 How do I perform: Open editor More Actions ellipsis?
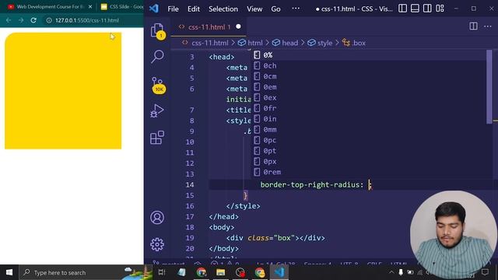tap(488, 26)
